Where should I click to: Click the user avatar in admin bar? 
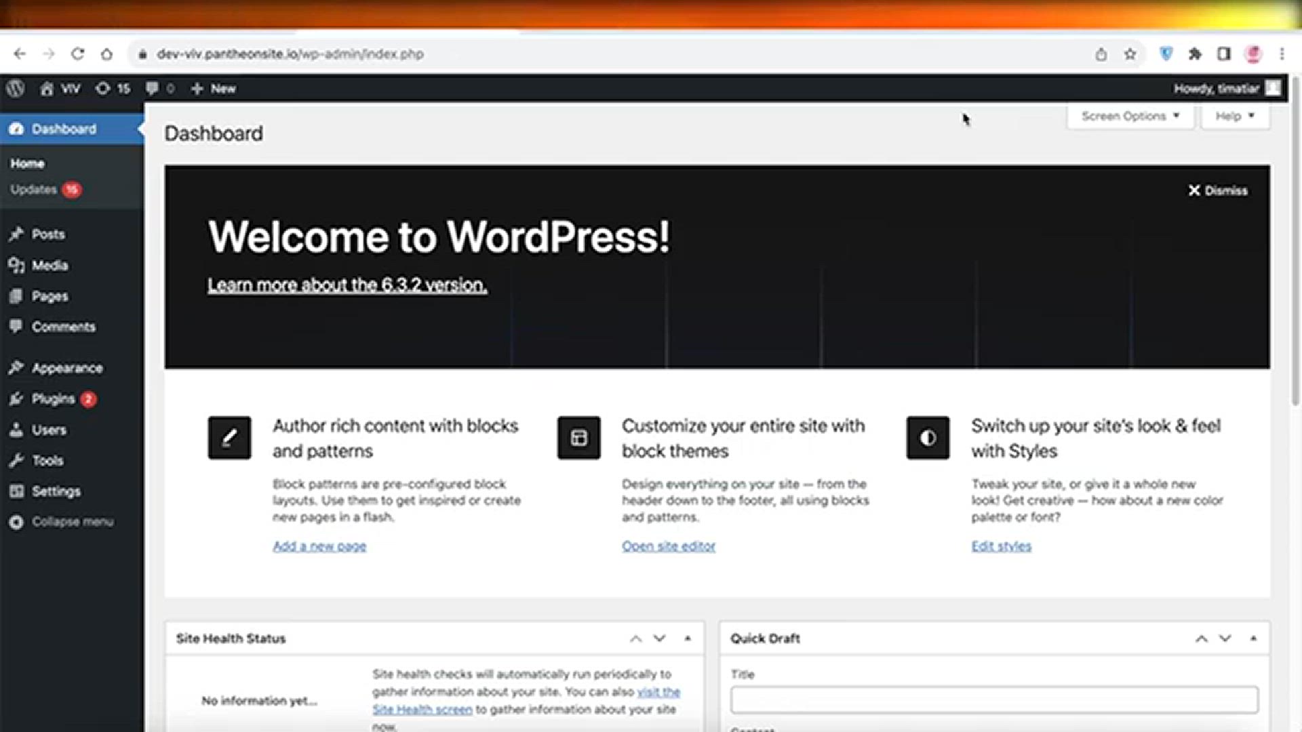[1273, 88]
